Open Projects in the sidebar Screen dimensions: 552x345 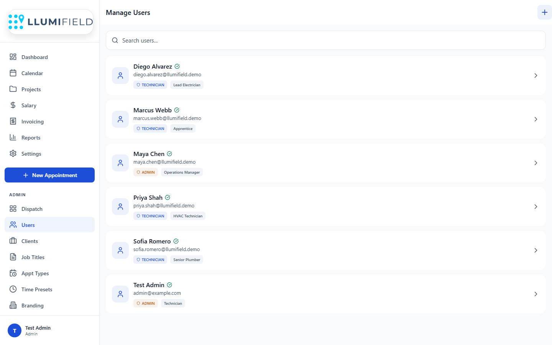(x=49, y=89)
